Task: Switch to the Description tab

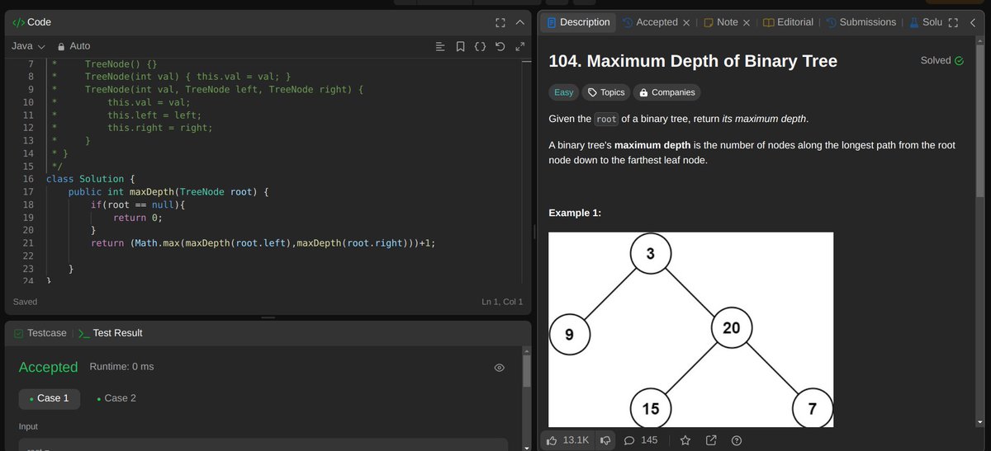Action: (x=577, y=22)
